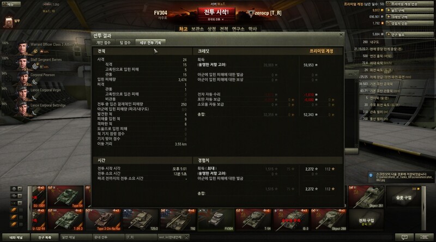Click the T92 artillery tank icon
This screenshot has height=242, width=436.
coord(178,220)
